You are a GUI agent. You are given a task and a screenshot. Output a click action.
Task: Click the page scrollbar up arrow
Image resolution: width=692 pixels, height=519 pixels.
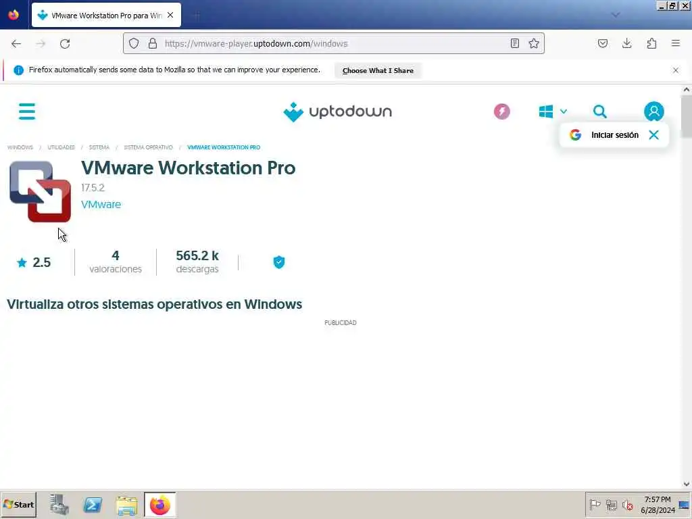pyautogui.click(x=687, y=90)
